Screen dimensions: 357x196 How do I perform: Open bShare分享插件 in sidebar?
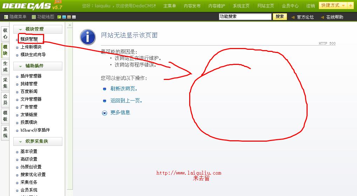(35, 130)
